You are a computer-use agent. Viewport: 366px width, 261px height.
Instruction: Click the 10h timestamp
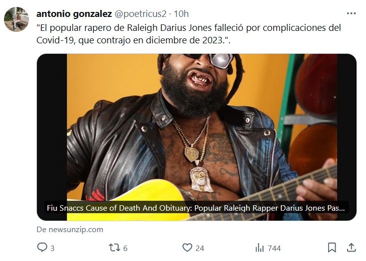(x=182, y=14)
